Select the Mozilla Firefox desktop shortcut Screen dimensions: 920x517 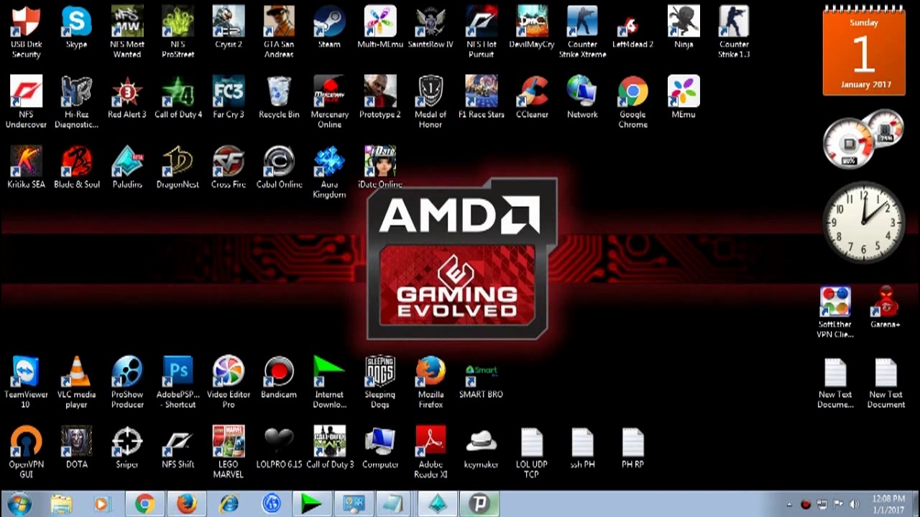pos(431,383)
